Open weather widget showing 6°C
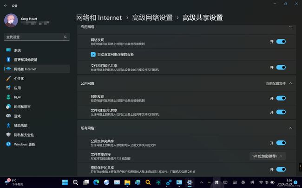 [x=13, y=182]
